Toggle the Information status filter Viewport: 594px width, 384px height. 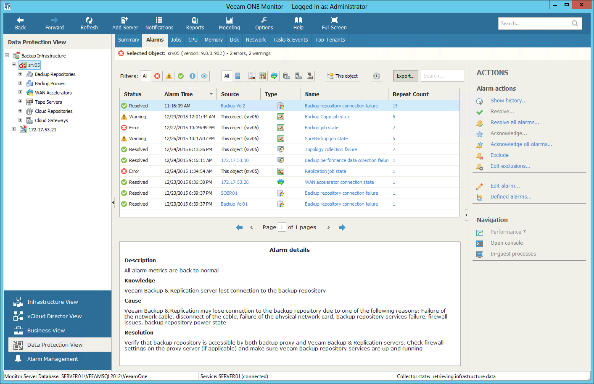[193, 76]
